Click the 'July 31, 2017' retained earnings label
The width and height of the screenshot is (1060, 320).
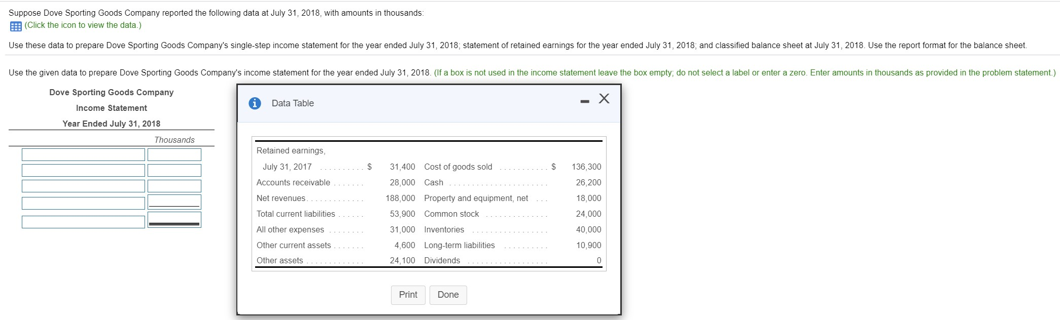coord(287,167)
